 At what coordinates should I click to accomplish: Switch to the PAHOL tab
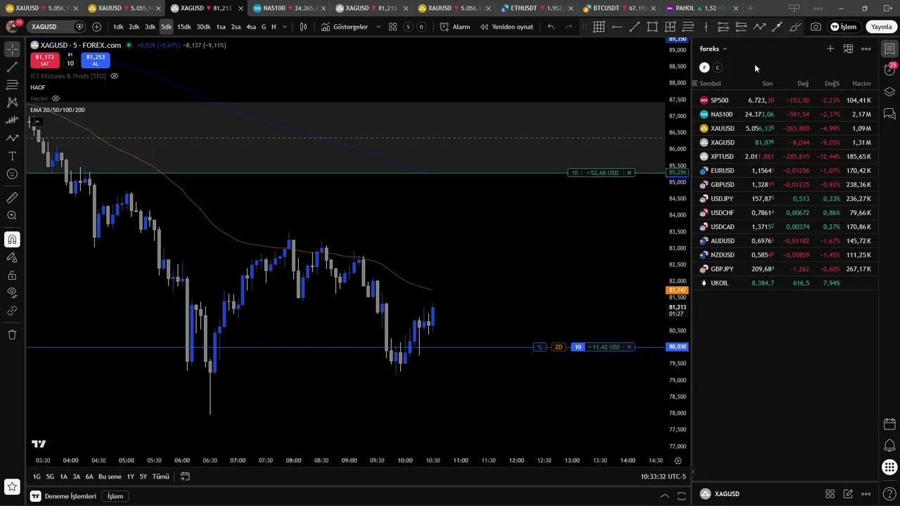pos(700,8)
